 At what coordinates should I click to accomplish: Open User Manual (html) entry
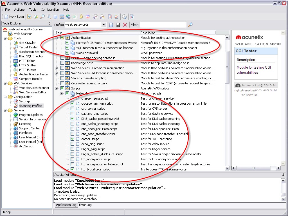[32, 137]
